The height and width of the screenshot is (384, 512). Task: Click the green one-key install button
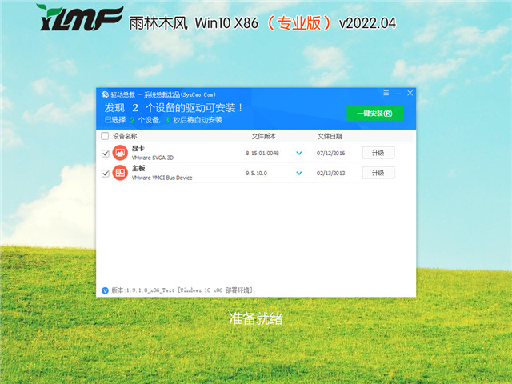[x=375, y=114]
